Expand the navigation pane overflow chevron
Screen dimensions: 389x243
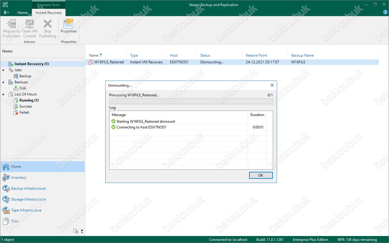pyautogui.click(x=82, y=231)
